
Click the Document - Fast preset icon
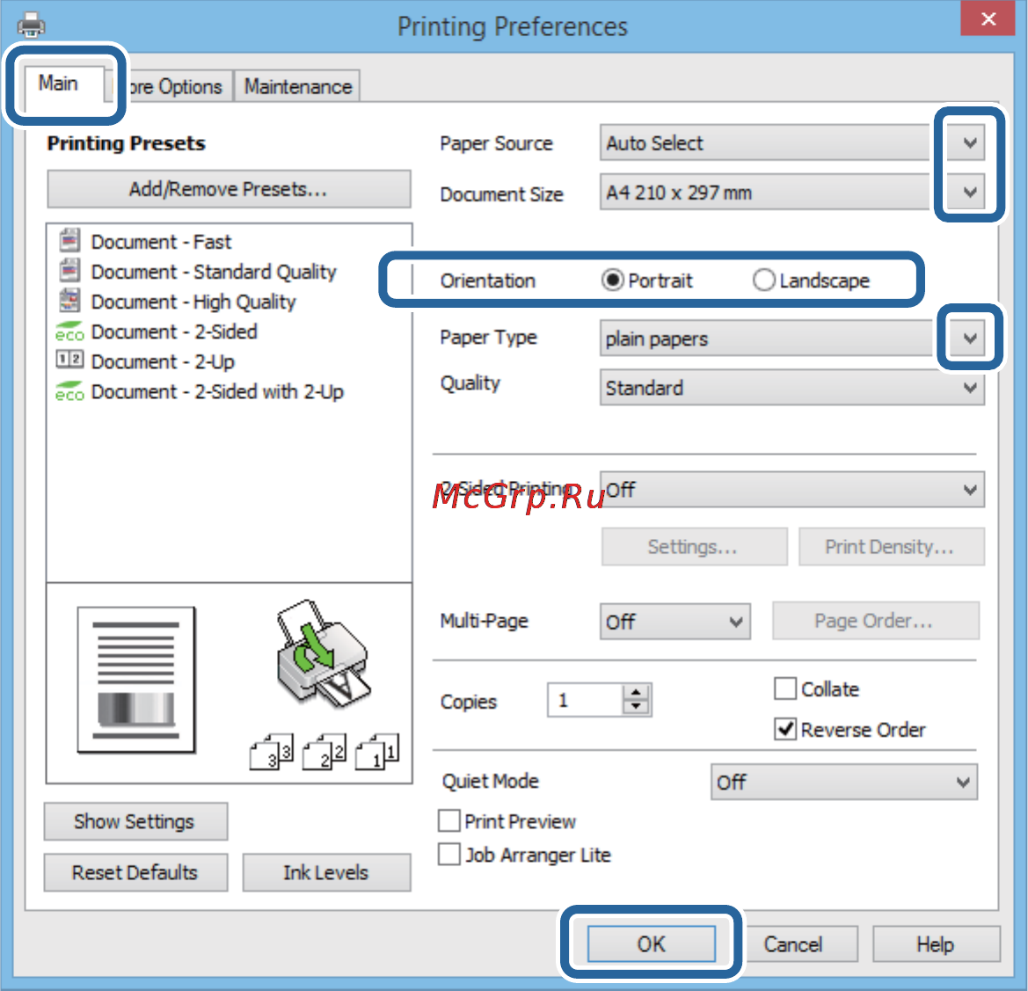[69, 241]
